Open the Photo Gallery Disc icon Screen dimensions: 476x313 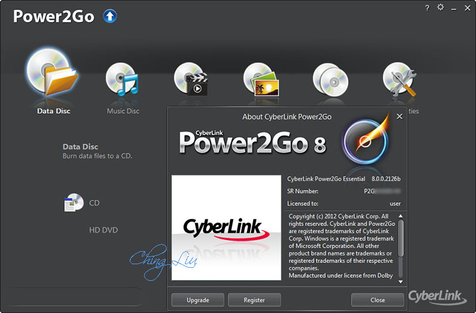[261, 80]
